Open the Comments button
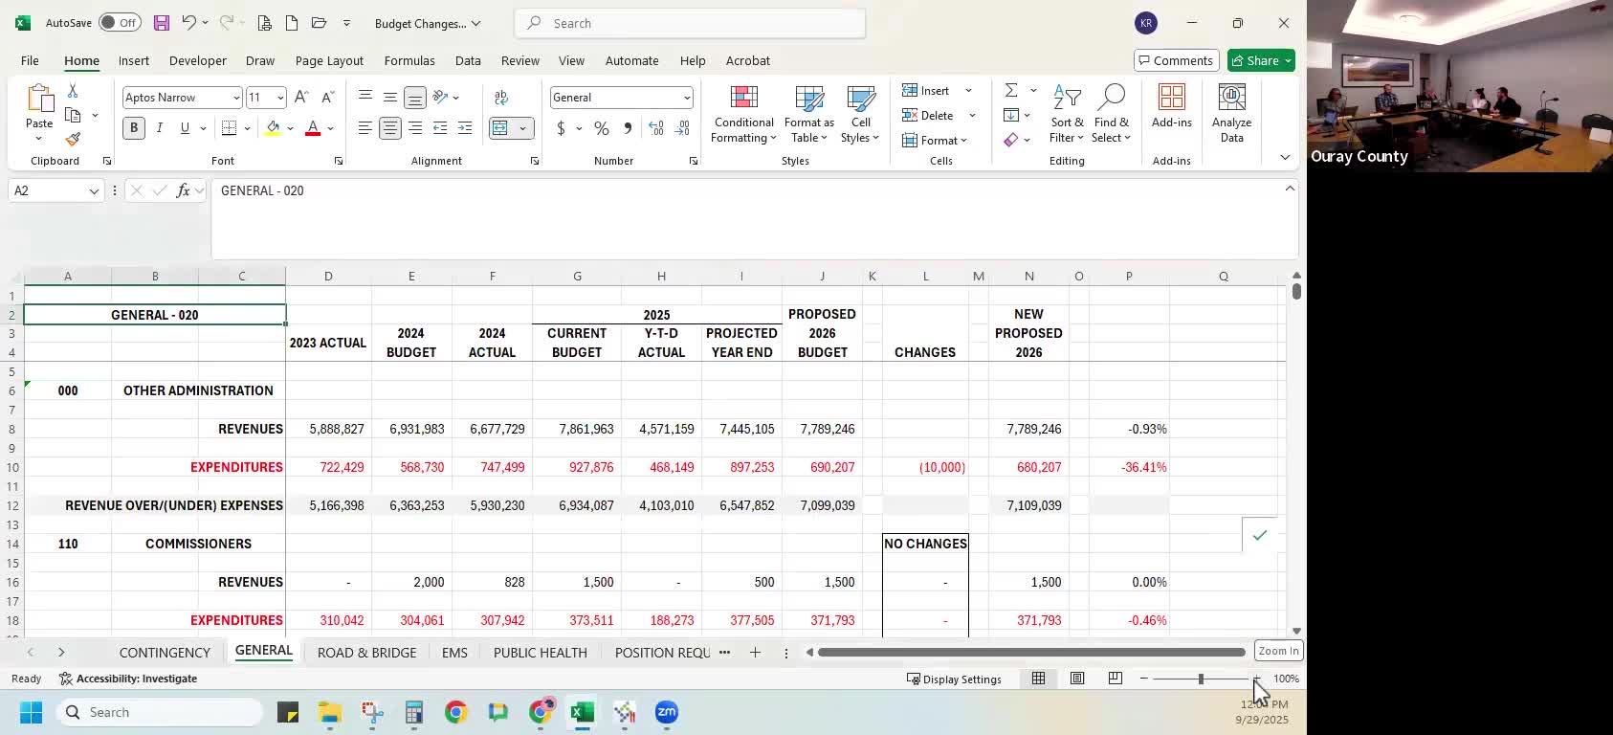Image resolution: width=1613 pixels, height=735 pixels. tap(1176, 60)
